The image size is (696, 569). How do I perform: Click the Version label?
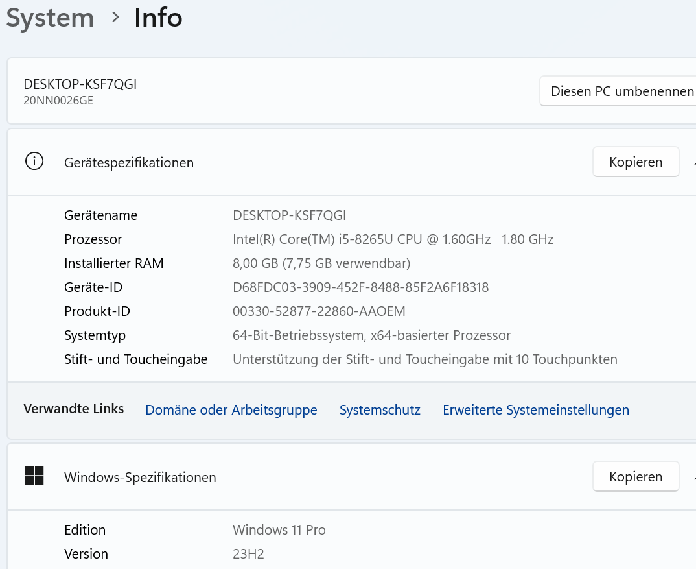[86, 554]
